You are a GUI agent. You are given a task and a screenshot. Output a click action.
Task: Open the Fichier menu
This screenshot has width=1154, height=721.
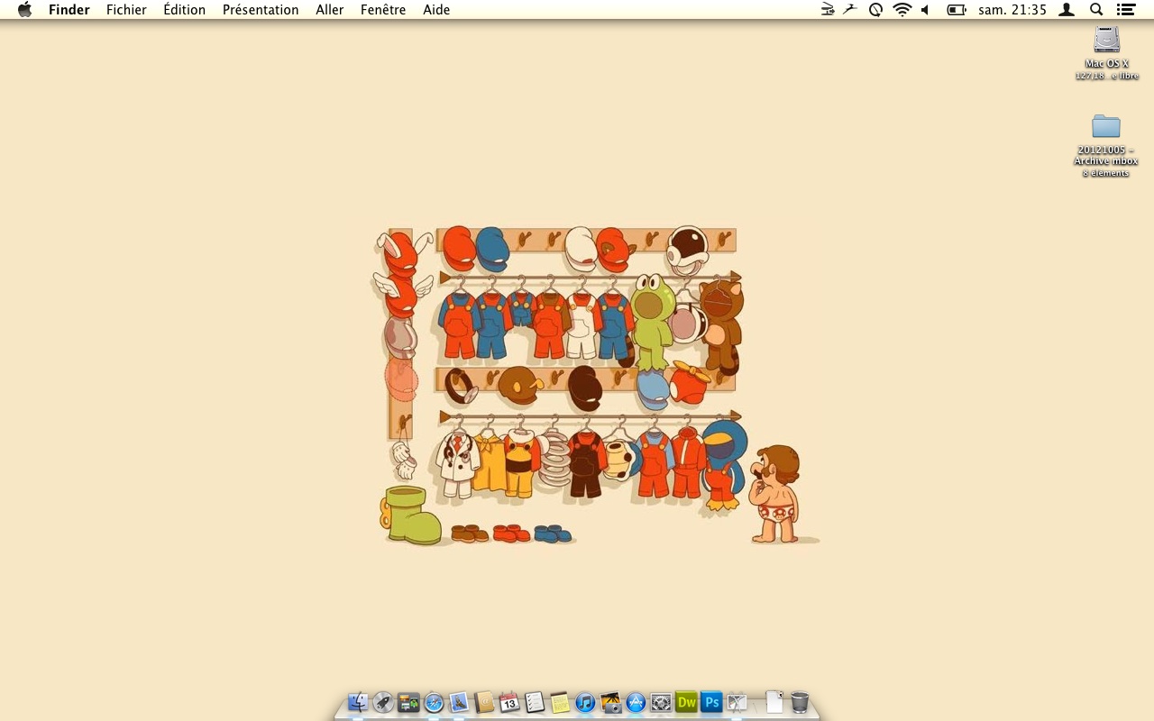point(126,10)
